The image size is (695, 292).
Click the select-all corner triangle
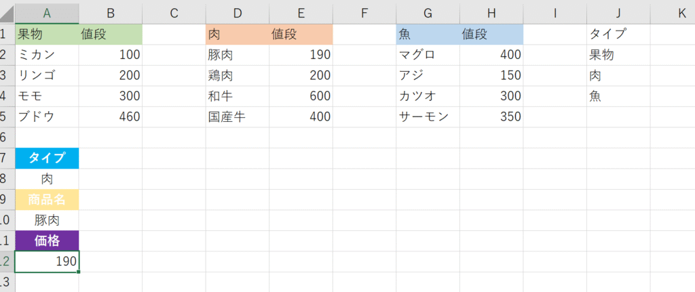[8, 12]
